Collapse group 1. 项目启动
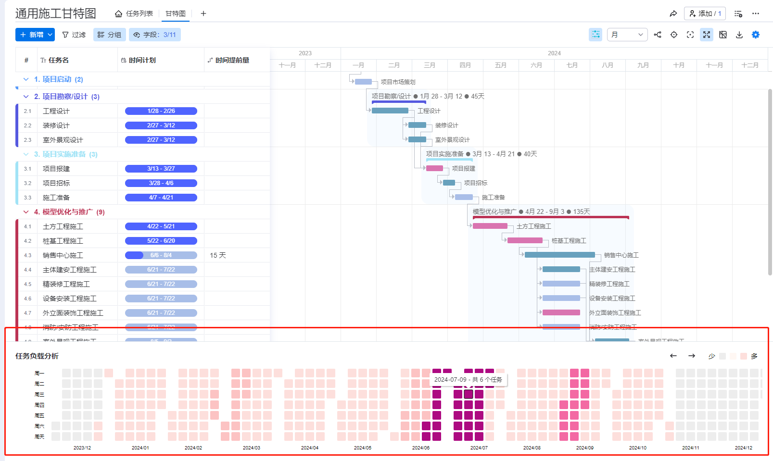The height and width of the screenshot is (461, 773). pyautogui.click(x=26, y=79)
